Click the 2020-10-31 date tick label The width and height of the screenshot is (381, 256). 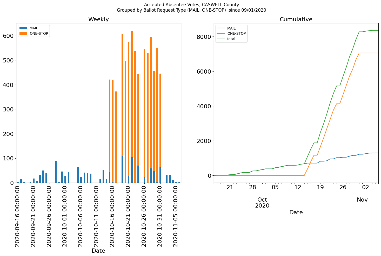160,216
